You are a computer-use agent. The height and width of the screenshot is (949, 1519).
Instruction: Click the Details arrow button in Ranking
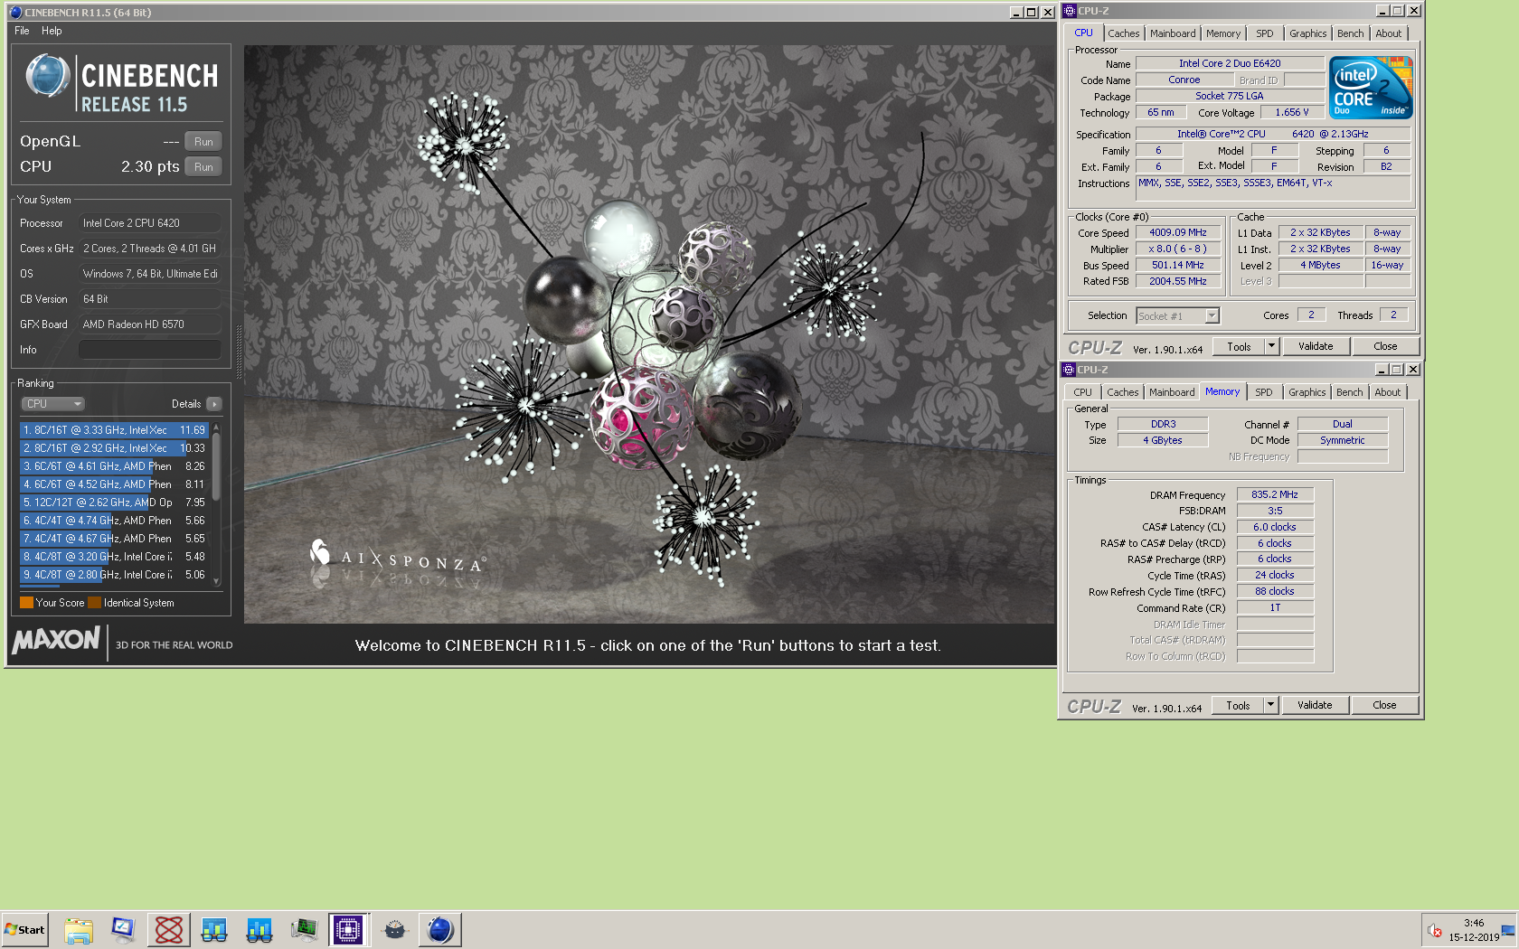[x=214, y=404]
